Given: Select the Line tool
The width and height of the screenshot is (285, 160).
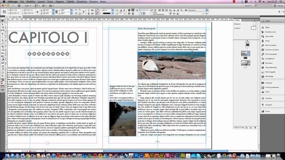Looking at the screenshot, I should pos(3,37).
